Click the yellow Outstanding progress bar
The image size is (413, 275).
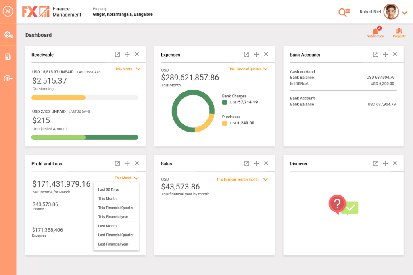58,97
